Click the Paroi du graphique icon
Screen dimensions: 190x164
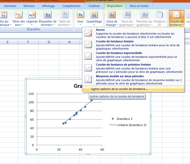coord(127,15)
